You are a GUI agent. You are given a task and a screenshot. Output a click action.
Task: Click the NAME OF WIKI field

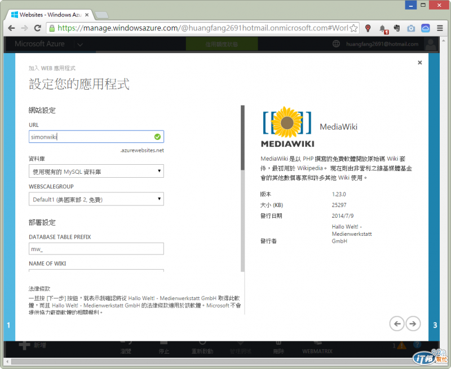tap(96, 270)
